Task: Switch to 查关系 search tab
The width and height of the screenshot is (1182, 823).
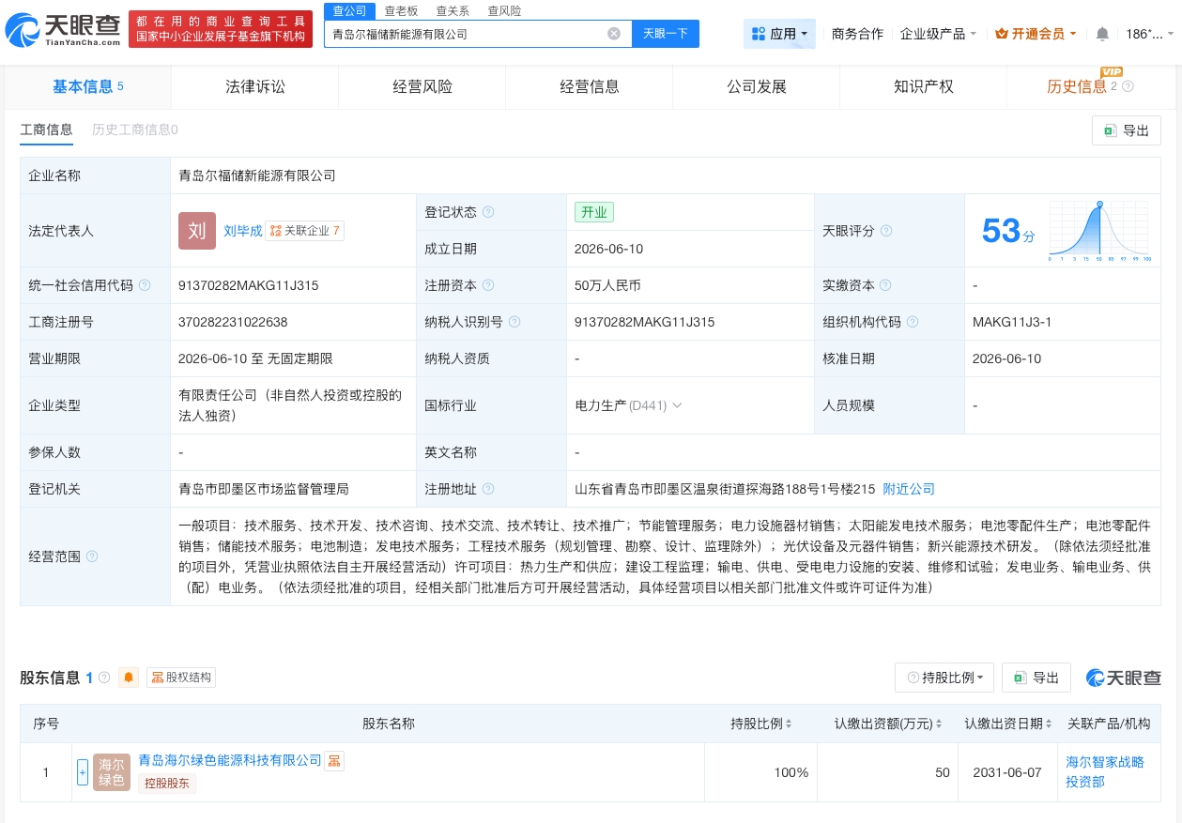Action: coord(453,10)
